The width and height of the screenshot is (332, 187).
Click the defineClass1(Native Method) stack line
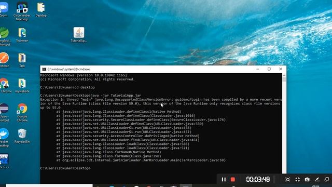click(x=119, y=112)
